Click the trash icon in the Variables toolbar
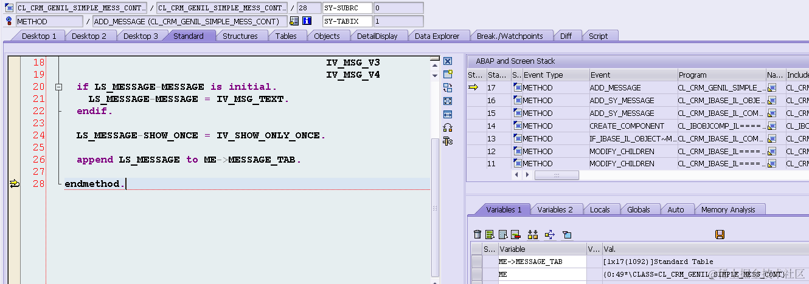This screenshot has width=809, height=284. point(477,234)
